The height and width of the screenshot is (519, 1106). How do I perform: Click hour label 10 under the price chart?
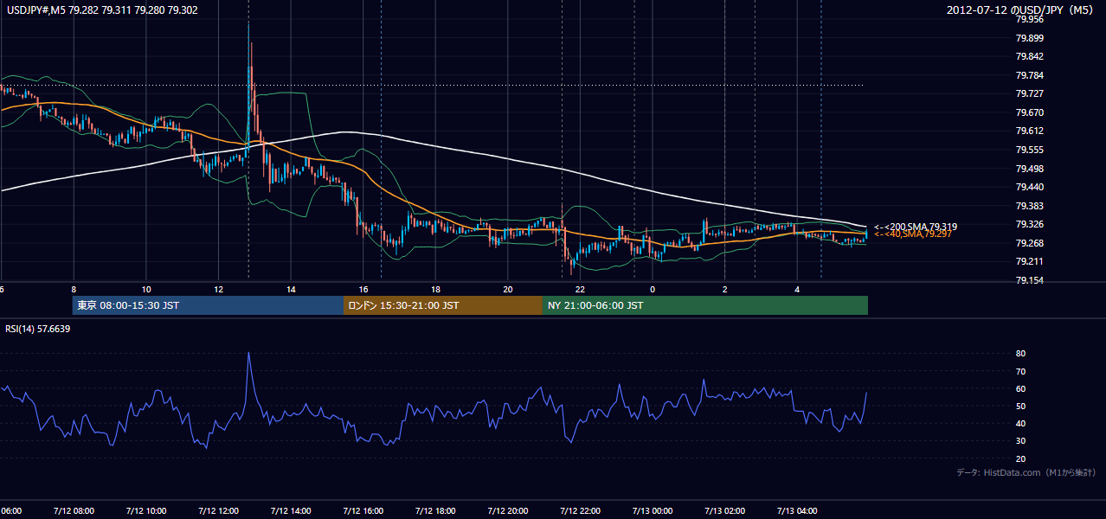pos(146,289)
